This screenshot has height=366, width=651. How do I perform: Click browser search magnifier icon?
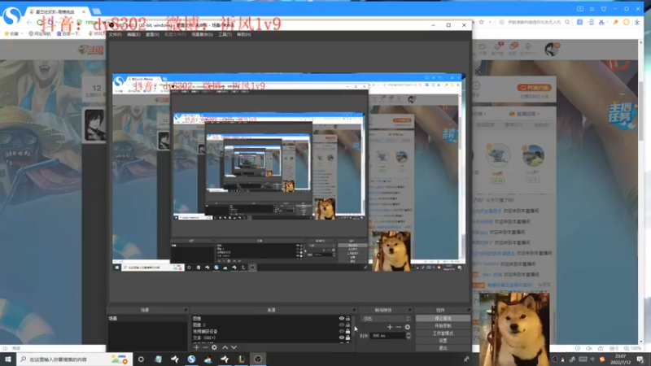tap(567, 22)
